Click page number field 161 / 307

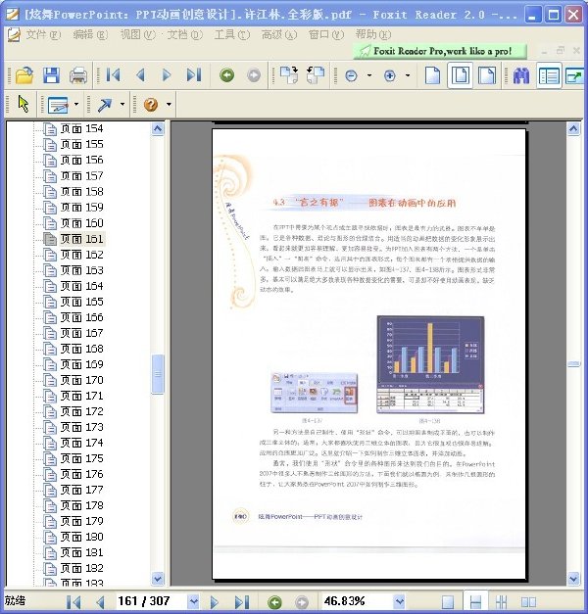coord(152,601)
